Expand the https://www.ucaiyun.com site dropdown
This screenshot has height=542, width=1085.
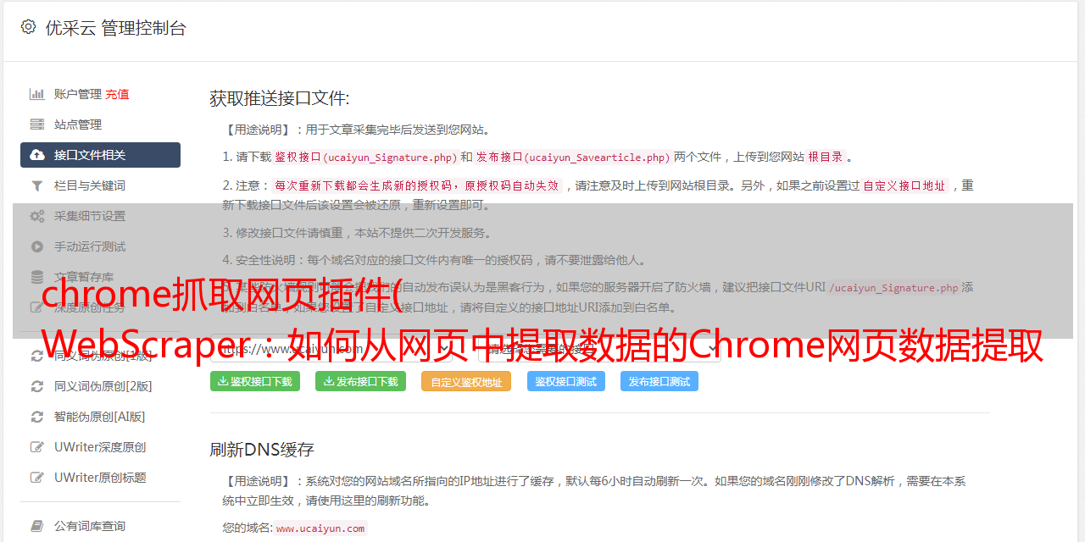coord(339,348)
